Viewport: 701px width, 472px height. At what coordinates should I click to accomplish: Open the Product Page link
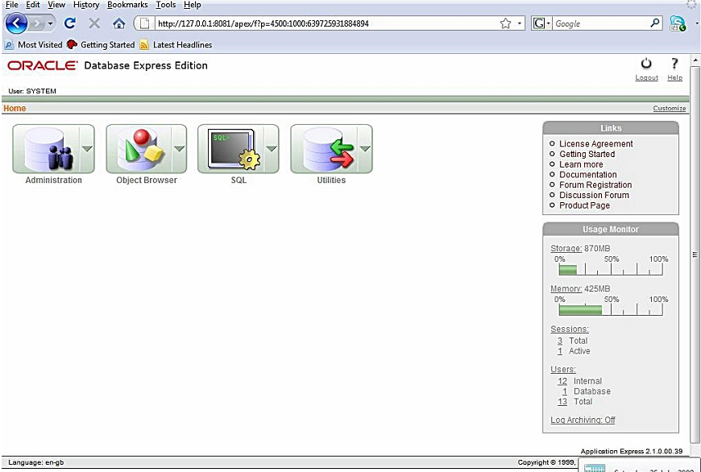584,205
